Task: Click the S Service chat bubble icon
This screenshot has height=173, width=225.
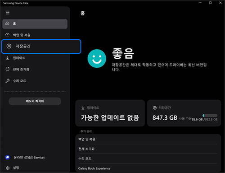Action: point(8,158)
